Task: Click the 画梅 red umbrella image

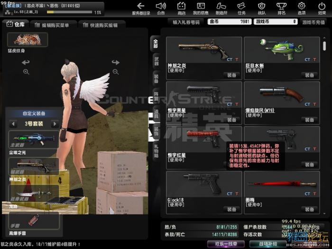Action: [x=282, y=184]
